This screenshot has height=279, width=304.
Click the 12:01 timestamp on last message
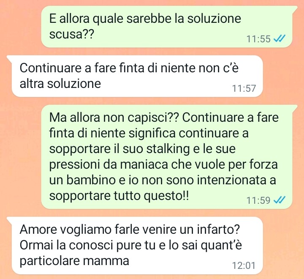click(x=244, y=265)
